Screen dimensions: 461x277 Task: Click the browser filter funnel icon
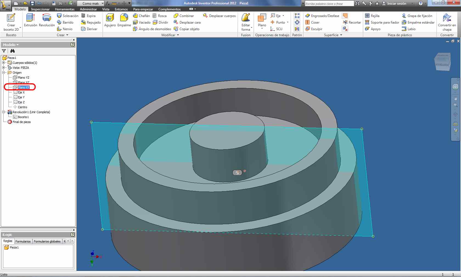pos(4,51)
